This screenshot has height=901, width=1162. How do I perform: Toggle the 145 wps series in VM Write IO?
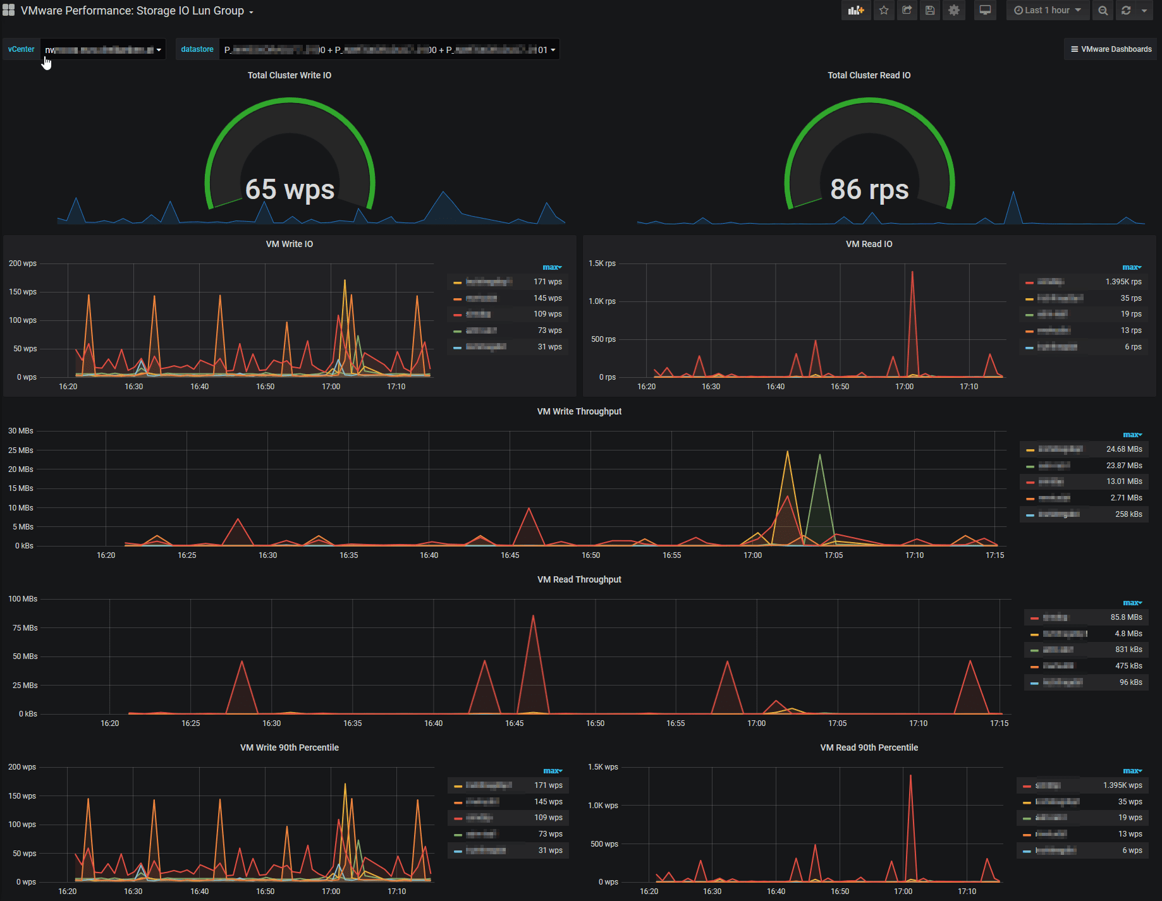(x=481, y=298)
